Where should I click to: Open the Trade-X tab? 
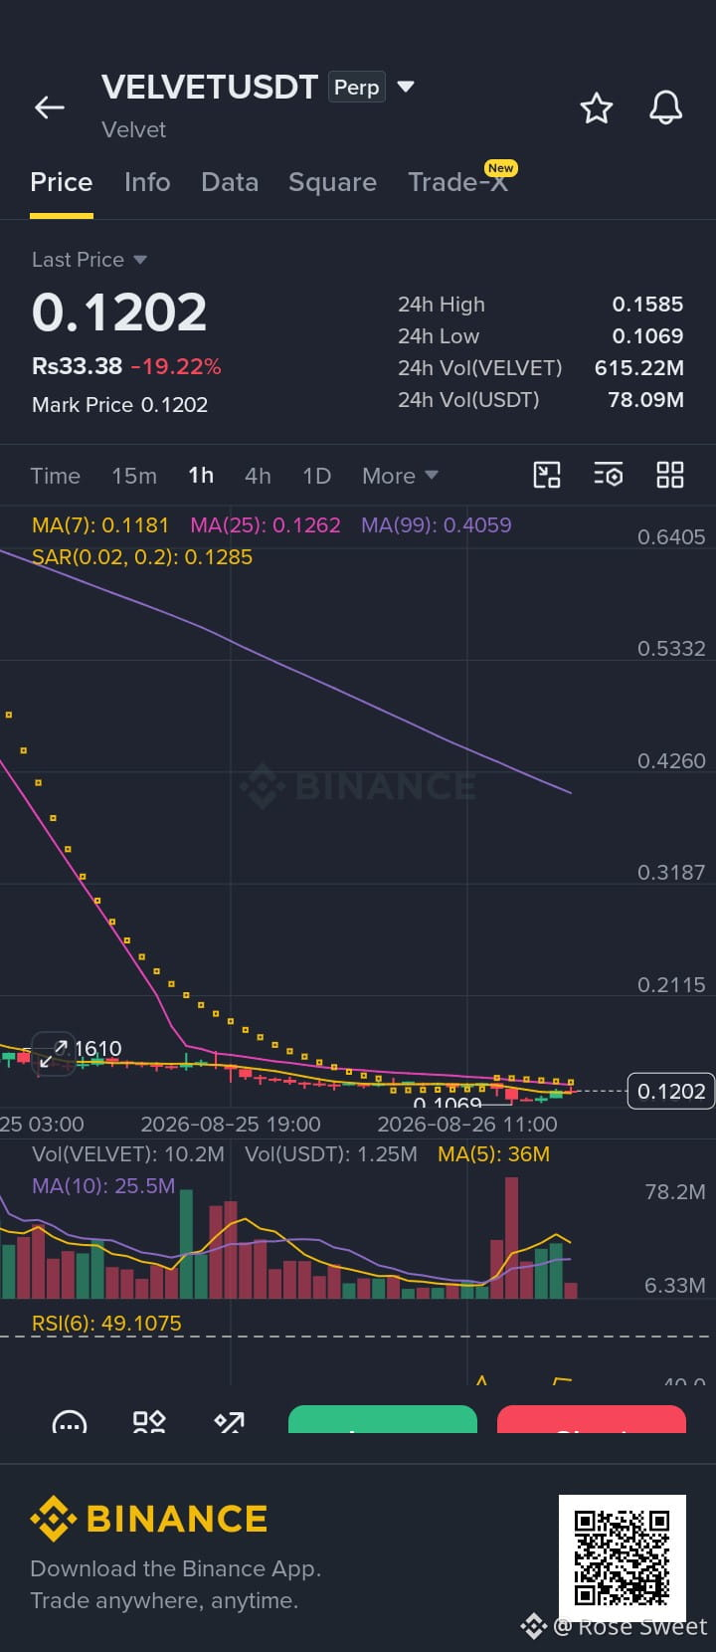click(458, 181)
